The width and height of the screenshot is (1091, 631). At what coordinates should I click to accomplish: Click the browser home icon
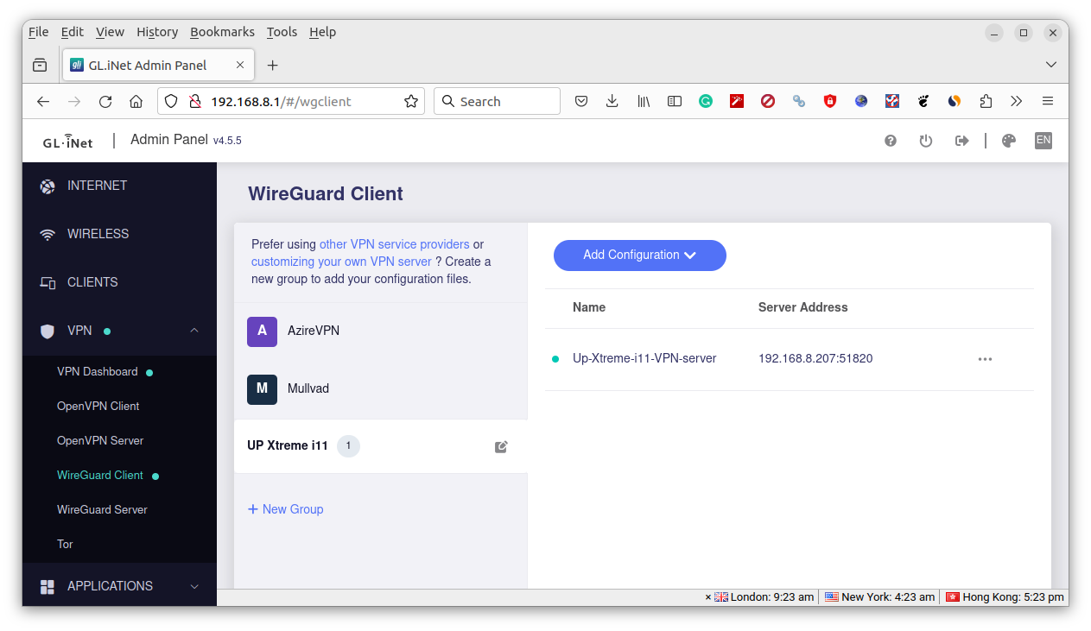click(136, 101)
